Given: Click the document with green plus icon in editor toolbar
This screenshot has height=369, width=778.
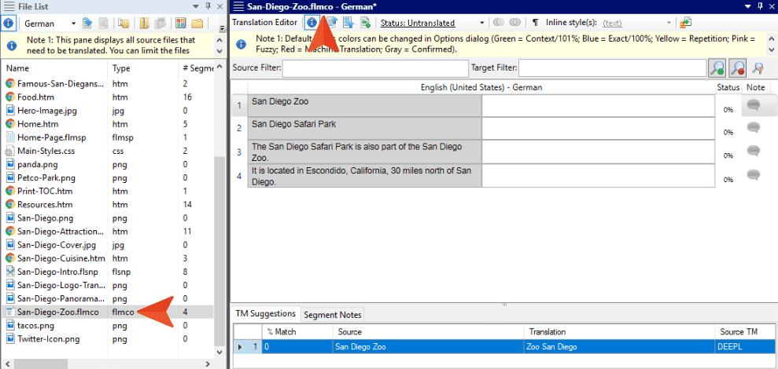Looking at the screenshot, I should (x=366, y=23).
